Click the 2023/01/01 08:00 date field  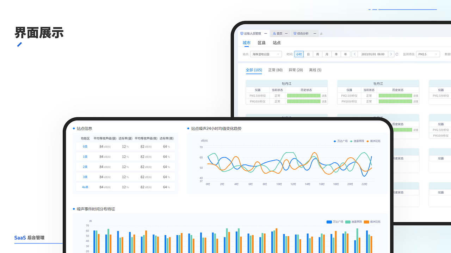pyautogui.click(x=373, y=54)
